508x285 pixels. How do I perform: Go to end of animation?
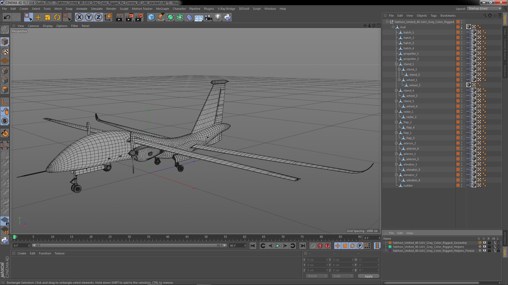pos(302,246)
